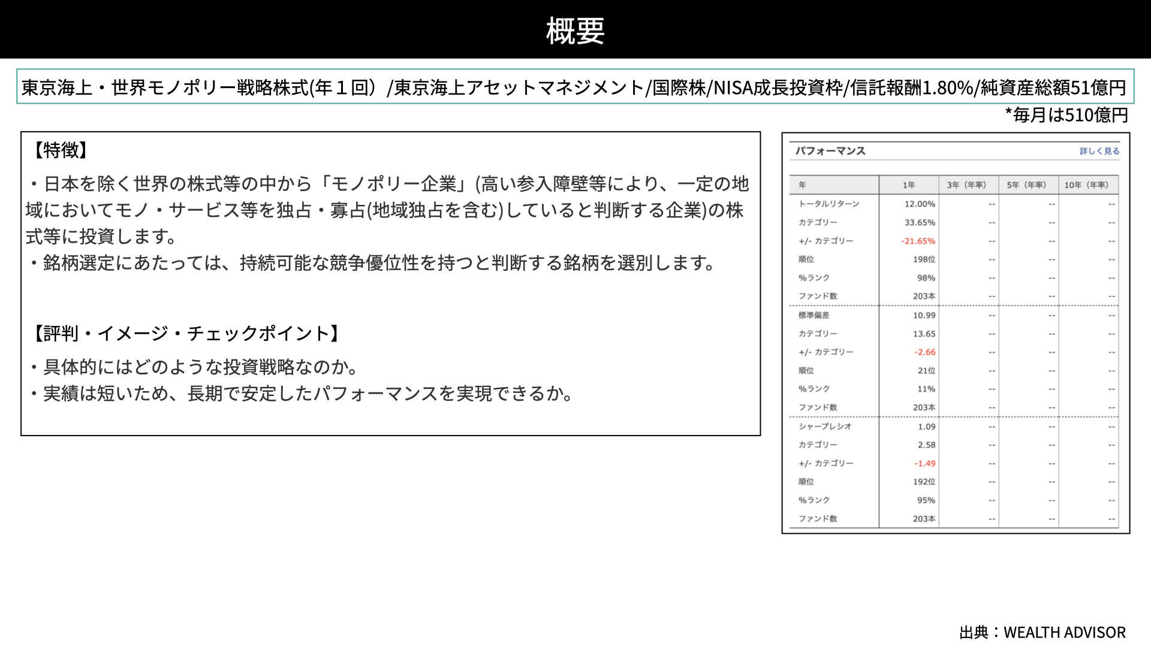This screenshot has width=1151, height=647.
Task: Click the シャープレシオ row label
Action: (824, 427)
